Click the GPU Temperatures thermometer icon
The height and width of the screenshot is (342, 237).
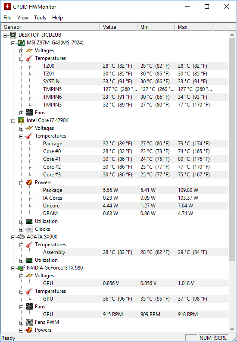coord(29,291)
